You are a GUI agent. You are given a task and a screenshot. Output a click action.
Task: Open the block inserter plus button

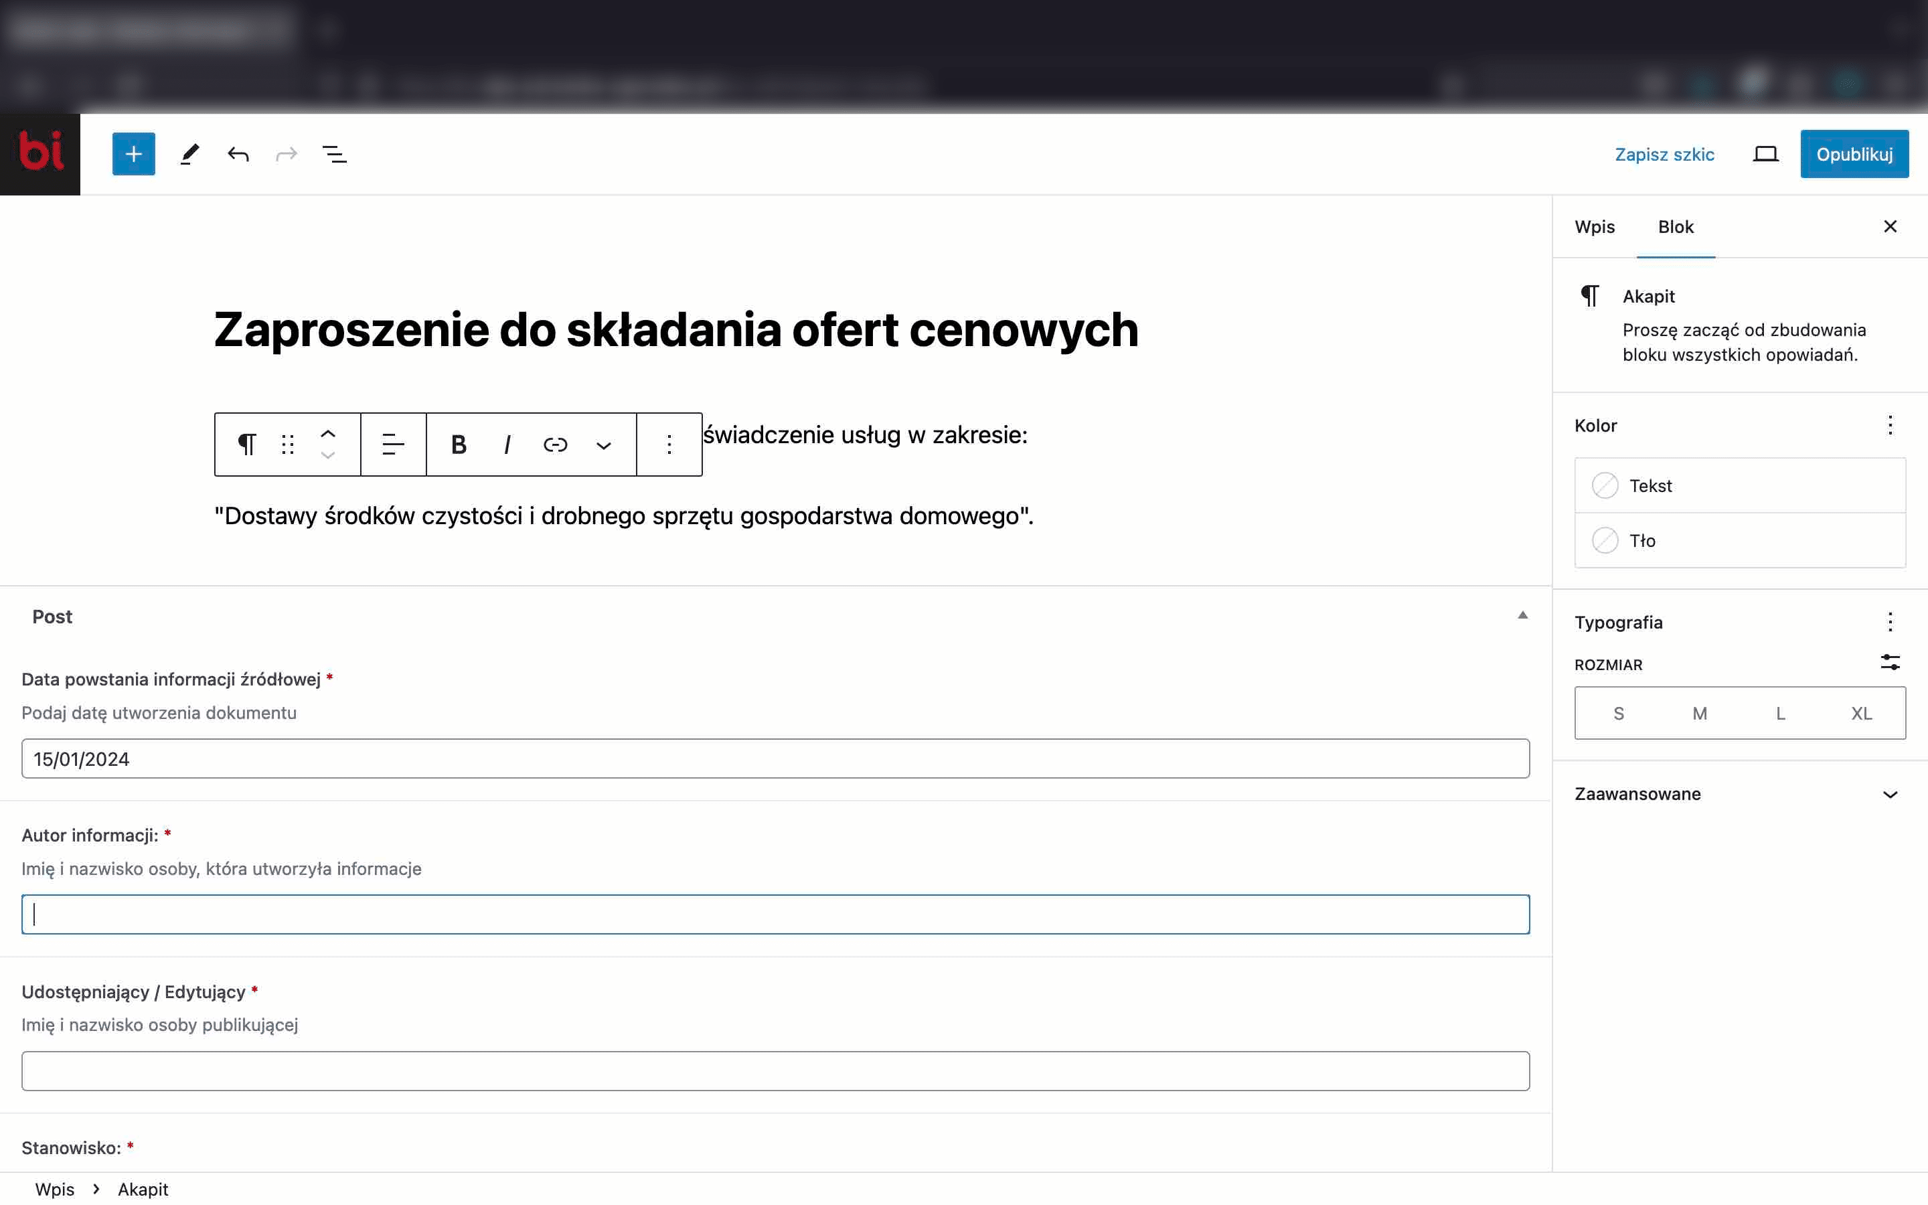coord(134,154)
